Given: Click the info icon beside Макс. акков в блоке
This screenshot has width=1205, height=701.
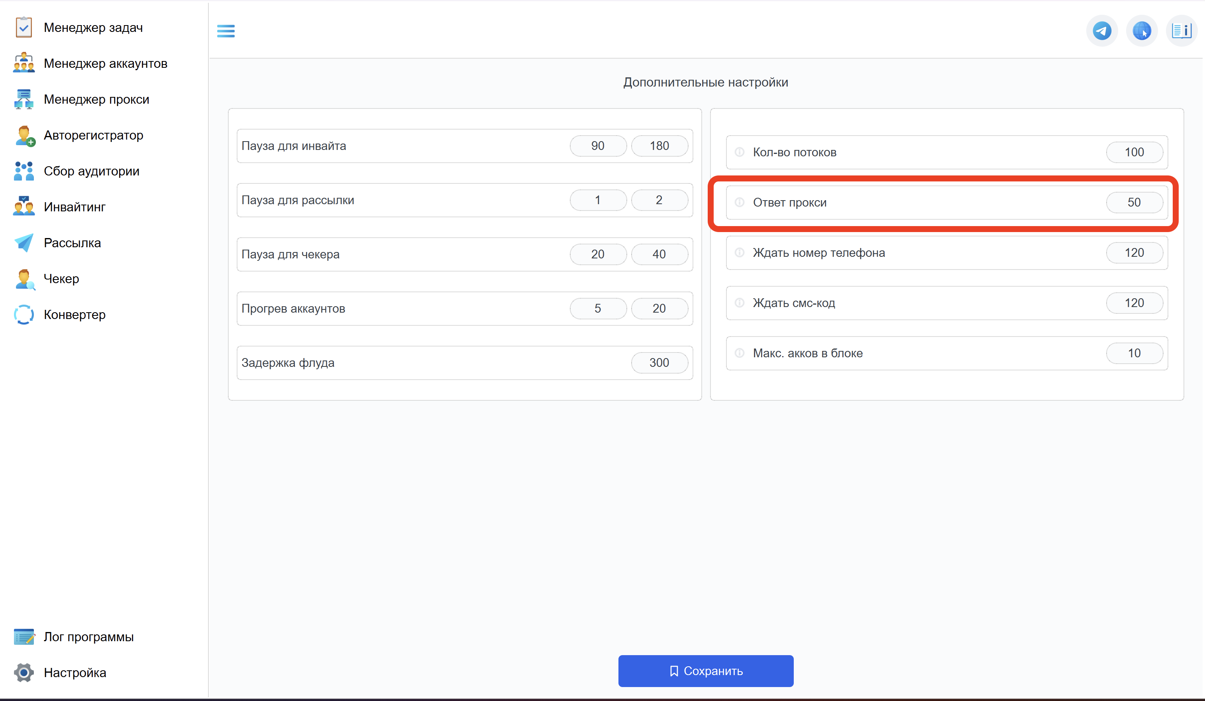Looking at the screenshot, I should (739, 353).
